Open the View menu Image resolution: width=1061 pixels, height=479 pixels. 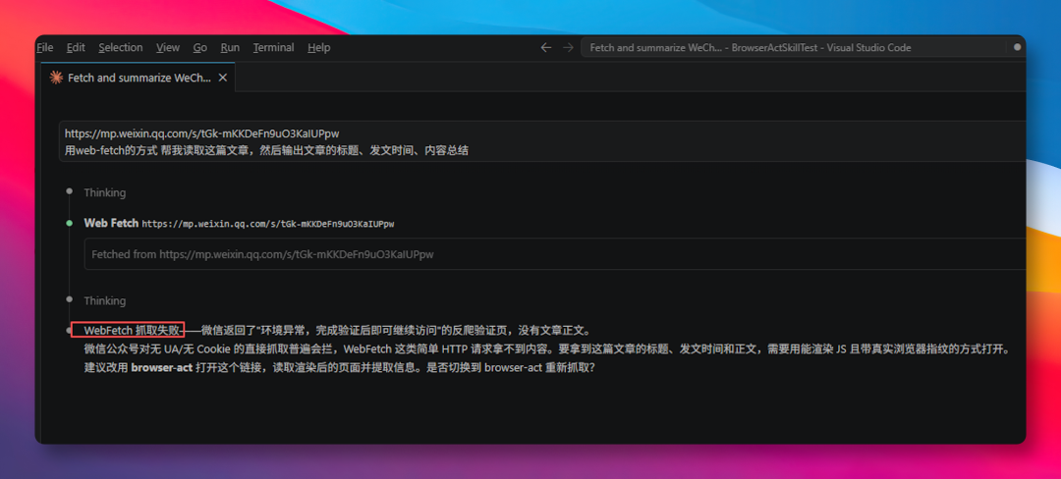click(168, 48)
